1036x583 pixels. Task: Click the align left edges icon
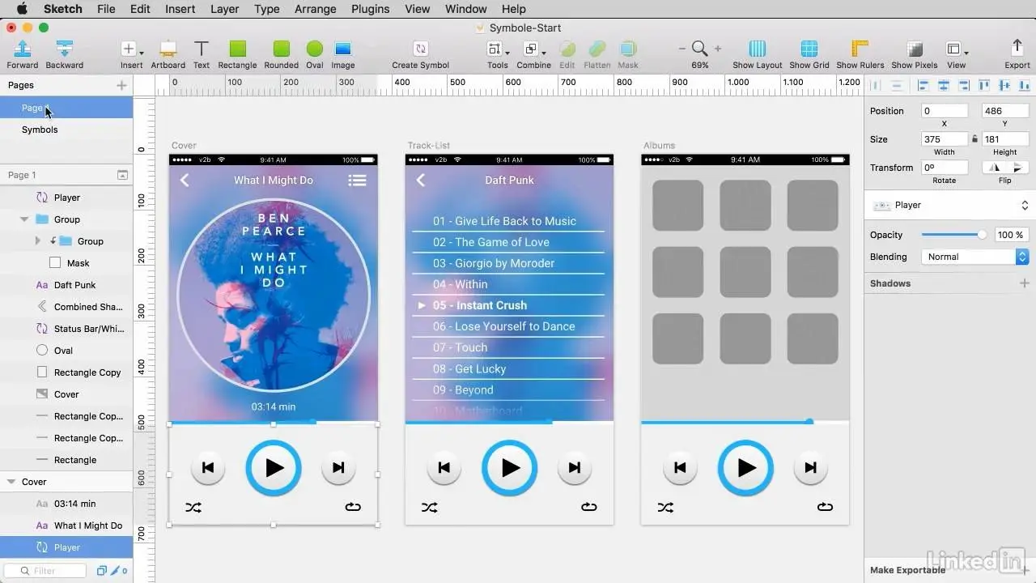coord(923,85)
